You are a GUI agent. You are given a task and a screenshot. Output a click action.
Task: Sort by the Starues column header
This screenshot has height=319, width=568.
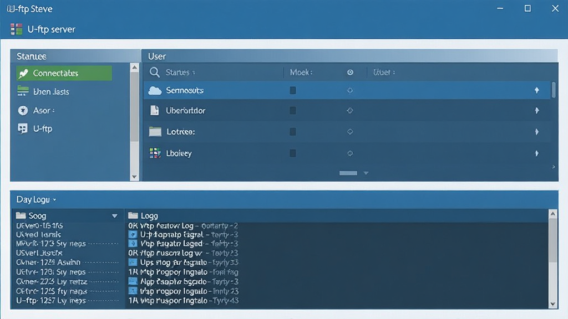[x=180, y=73]
